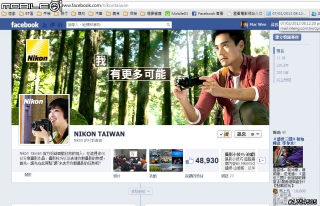Click the thumbs-up icon beside 48,930
Viewport: 320px width, 206px height.
(x=189, y=160)
